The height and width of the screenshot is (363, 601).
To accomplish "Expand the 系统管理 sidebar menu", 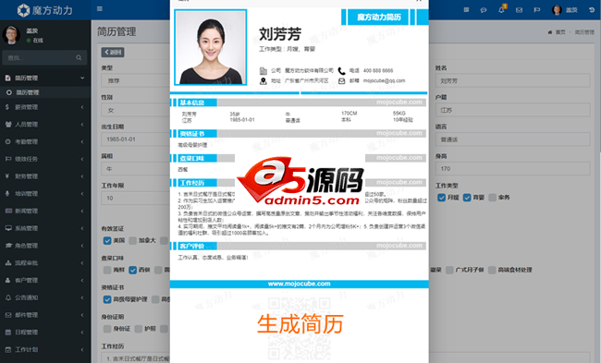I will click(45, 228).
